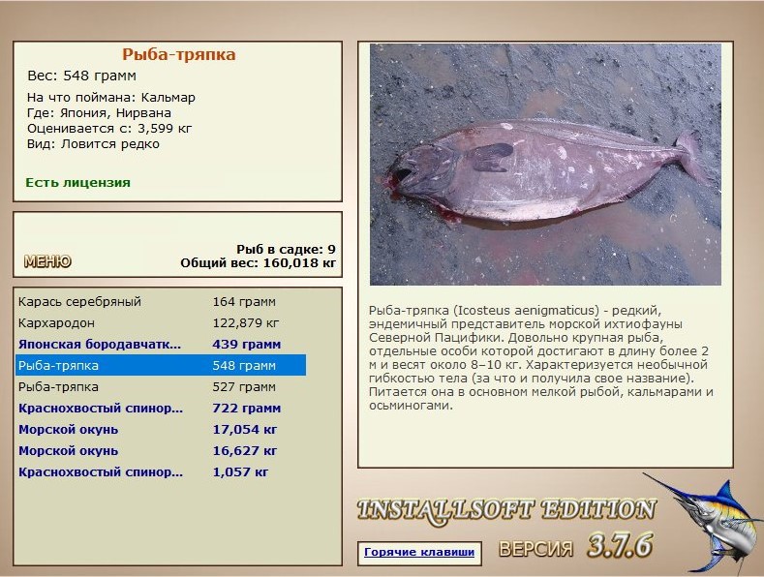Select the Кархародон row
764x577 pixels.
point(161,323)
